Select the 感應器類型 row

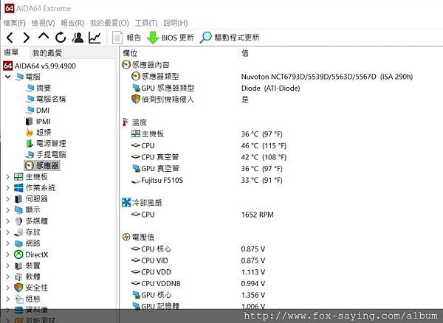272,77
